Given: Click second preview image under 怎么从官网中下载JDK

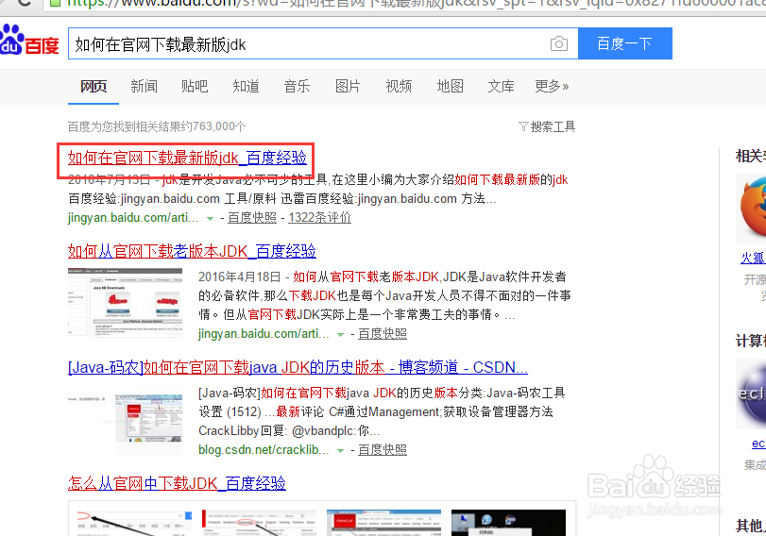Looking at the screenshot, I should [259, 523].
